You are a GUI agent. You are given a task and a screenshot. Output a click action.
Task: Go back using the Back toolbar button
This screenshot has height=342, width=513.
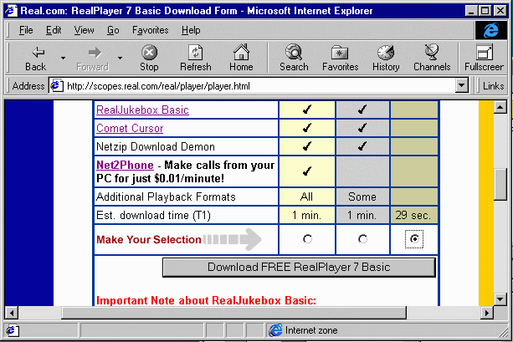pos(36,59)
